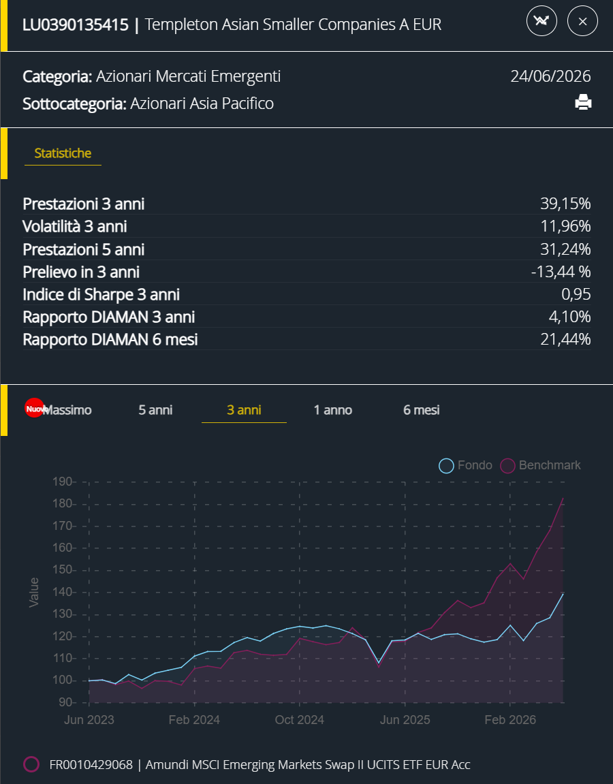The height and width of the screenshot is (784, 613).
Task: Open the Statistiche tab
Action: point(63,153)
